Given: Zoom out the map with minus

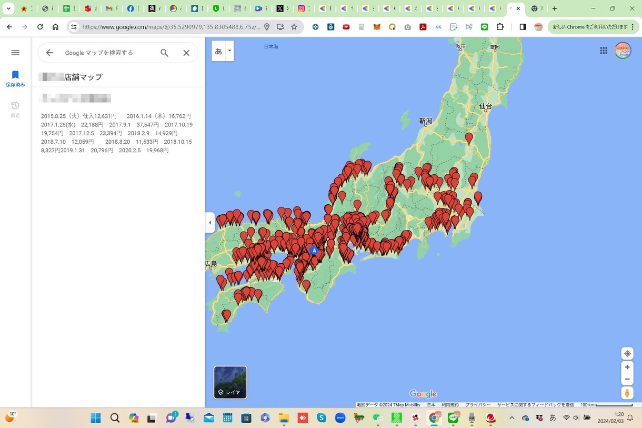Looking at the screenshot, I should (627, 379).
